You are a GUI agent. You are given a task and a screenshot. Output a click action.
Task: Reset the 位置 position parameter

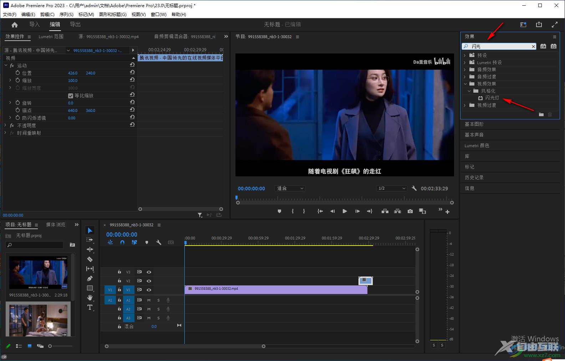[132, 72]
